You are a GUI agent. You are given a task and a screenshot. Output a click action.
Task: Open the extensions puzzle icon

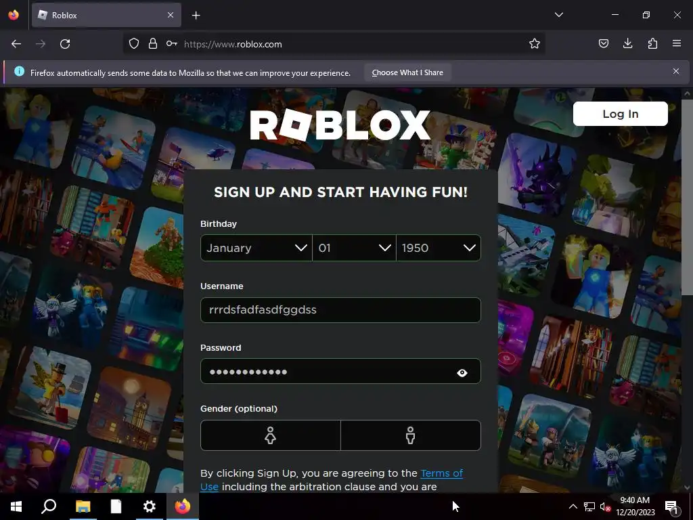click(x=652, y=44)
